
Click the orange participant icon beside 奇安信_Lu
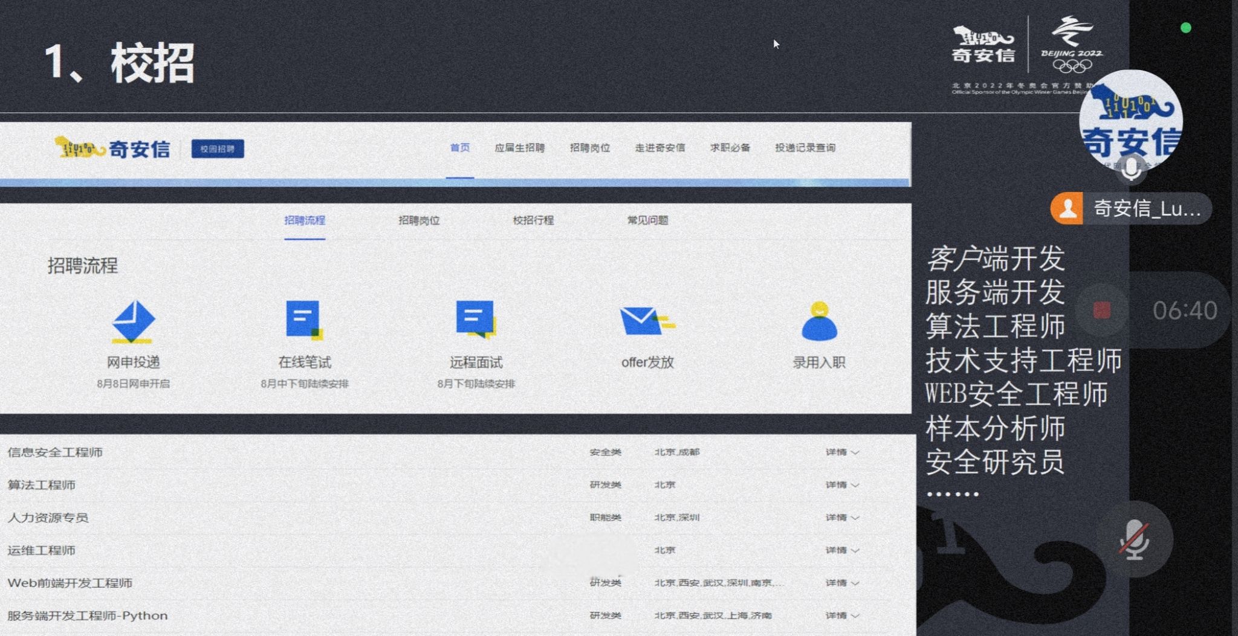click(x=1068, y=209)
